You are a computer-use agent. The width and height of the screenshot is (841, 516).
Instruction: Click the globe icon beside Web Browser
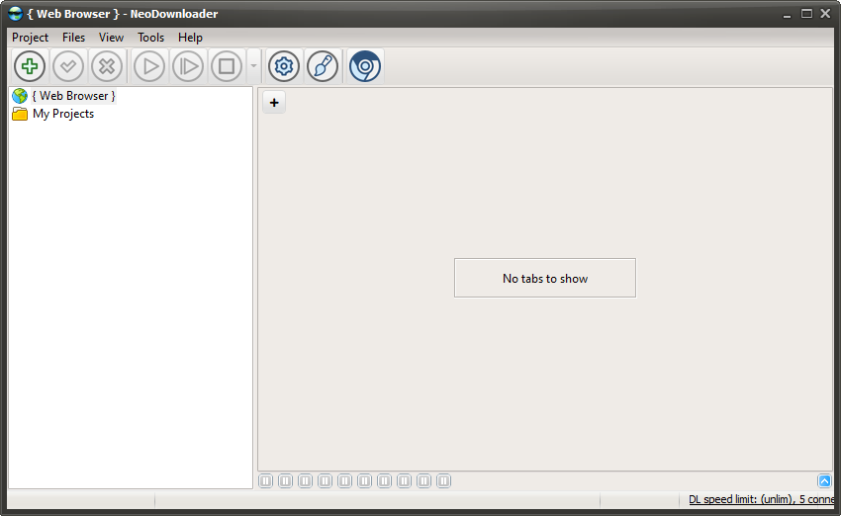click(x=20, y=96)
